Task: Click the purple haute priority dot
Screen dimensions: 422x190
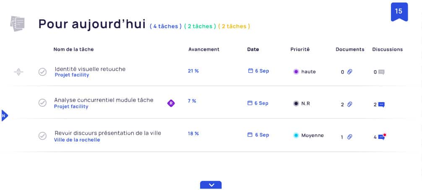Action: pos(296,72)
